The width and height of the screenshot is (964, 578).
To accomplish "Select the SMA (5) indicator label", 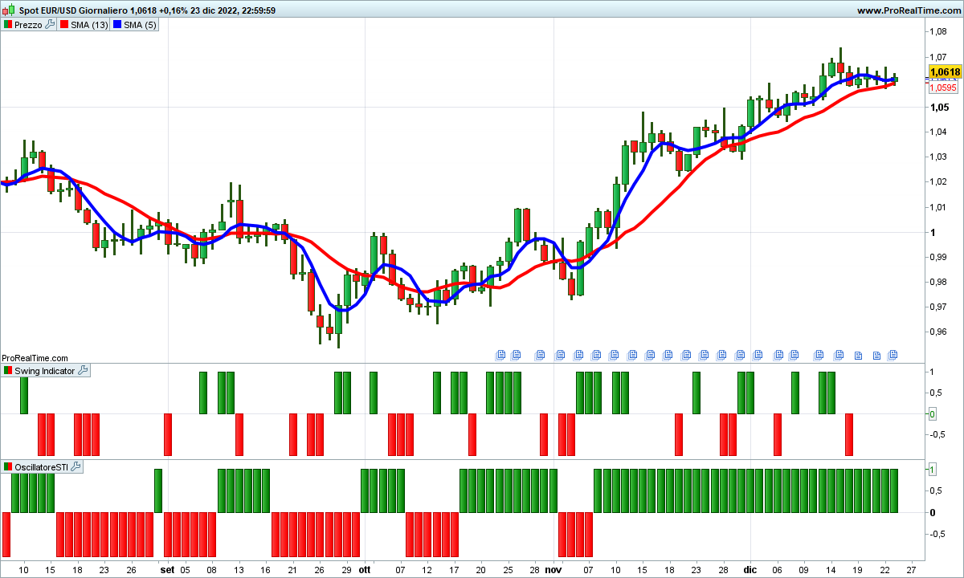I will coord(140,25).
